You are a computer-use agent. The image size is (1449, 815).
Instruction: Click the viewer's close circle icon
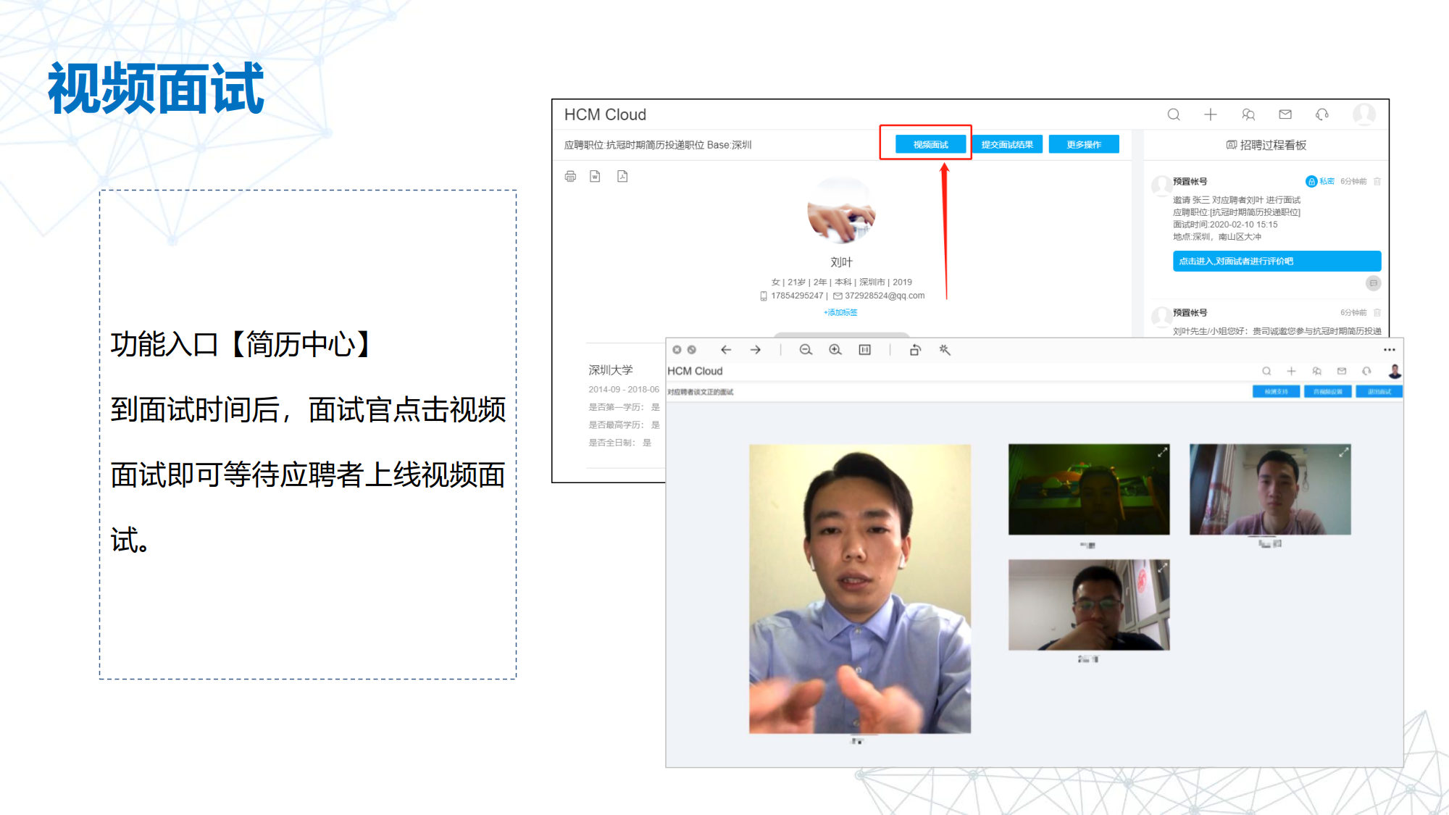[677, 349]
